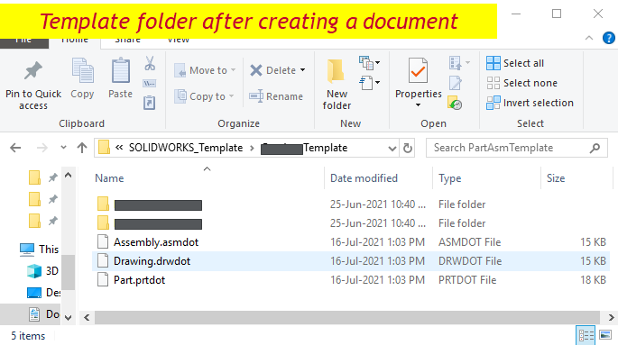Click the Paste clipboard icon
Viewport: 618px width, 345px height.
coord(121,70)
